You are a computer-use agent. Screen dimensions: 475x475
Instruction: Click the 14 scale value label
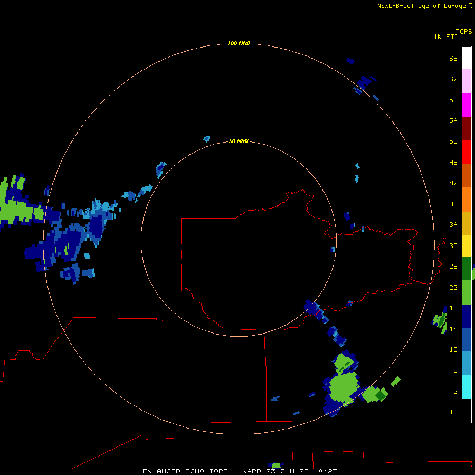pyautogui.click(x=453, y=329)
